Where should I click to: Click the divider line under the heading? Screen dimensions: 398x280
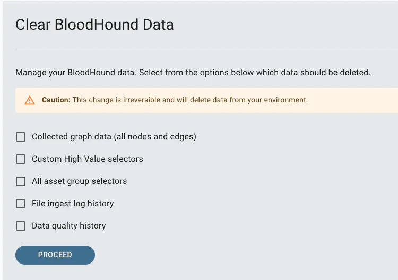[x=206, y=49]
